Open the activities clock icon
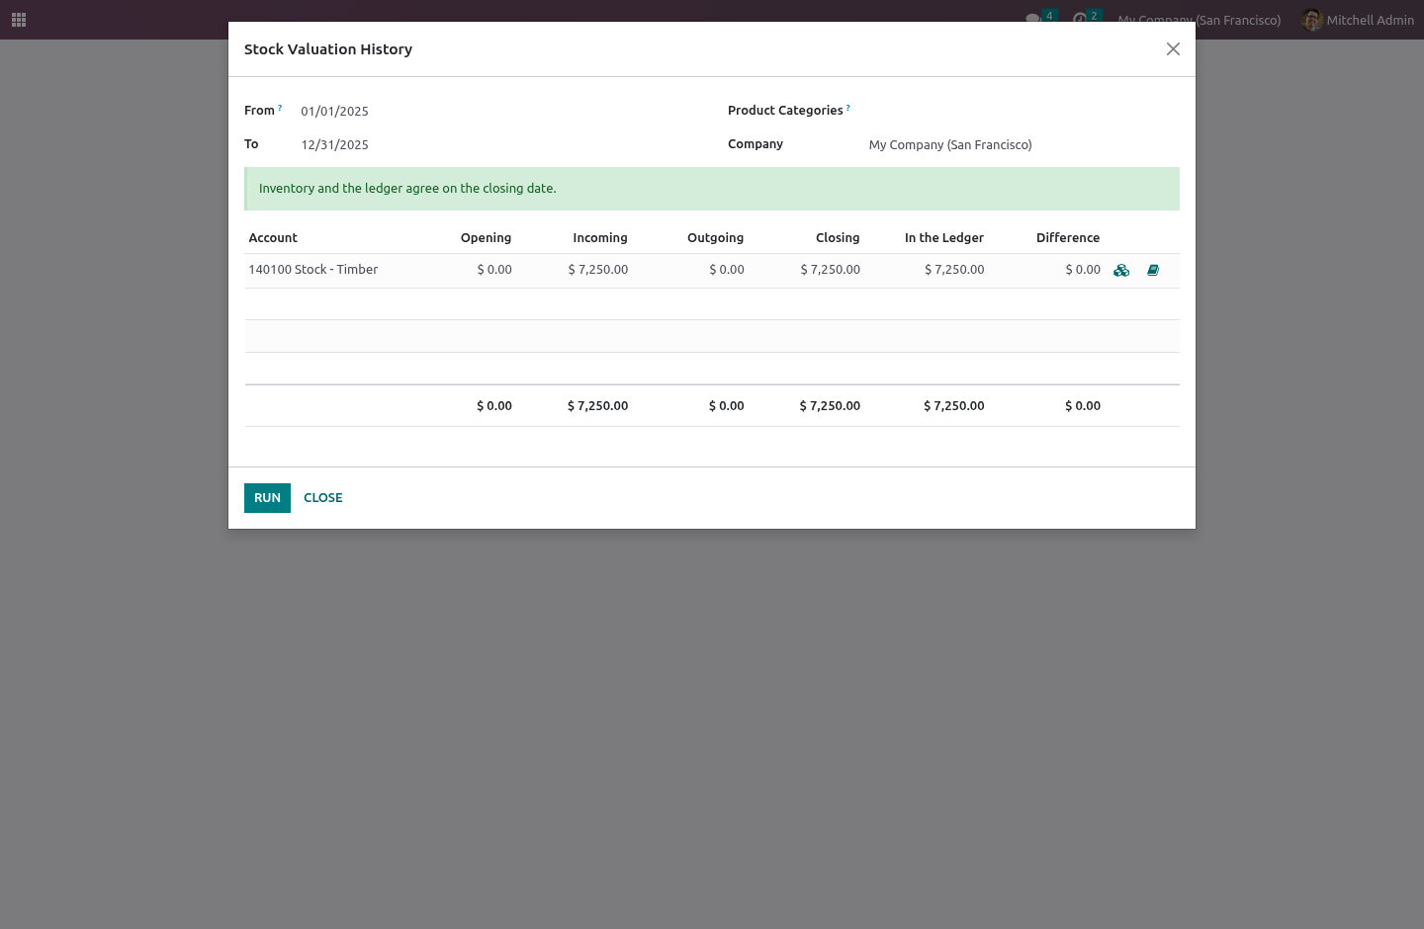Image resolution: width=1424 pixels, height=929 pixels. pyautogui.click(x=1080, y=19)
